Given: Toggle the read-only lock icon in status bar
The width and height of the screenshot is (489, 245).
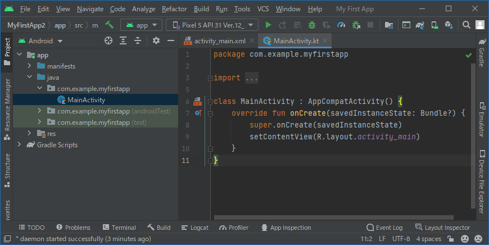Looking at the screenshot, I should 450,239.
